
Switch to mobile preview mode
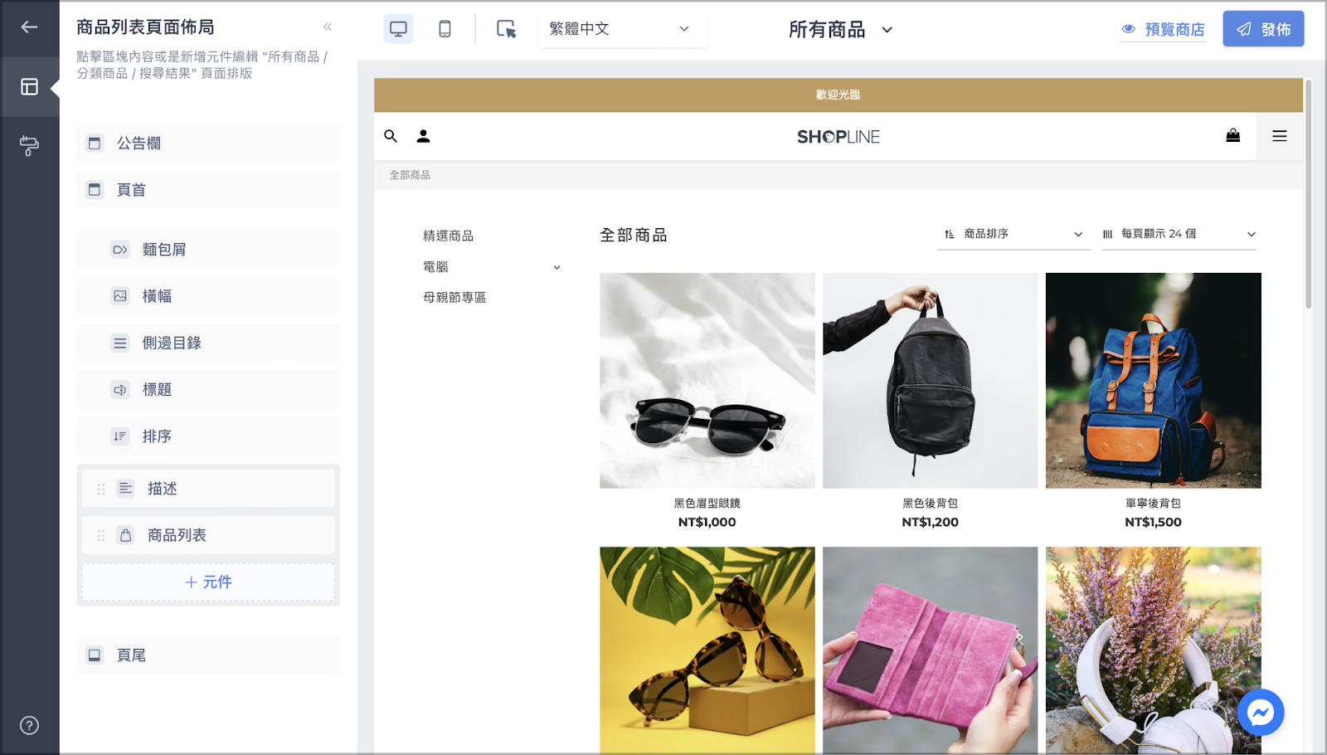point(445,29)
